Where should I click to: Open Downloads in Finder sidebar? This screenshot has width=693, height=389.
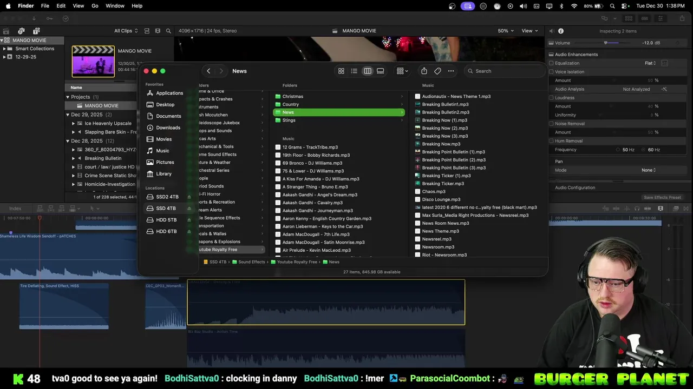click(164, 128)
